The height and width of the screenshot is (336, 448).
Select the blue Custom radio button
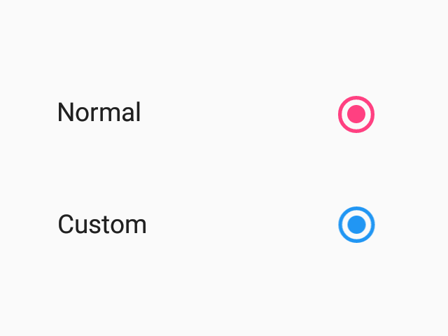356,225
